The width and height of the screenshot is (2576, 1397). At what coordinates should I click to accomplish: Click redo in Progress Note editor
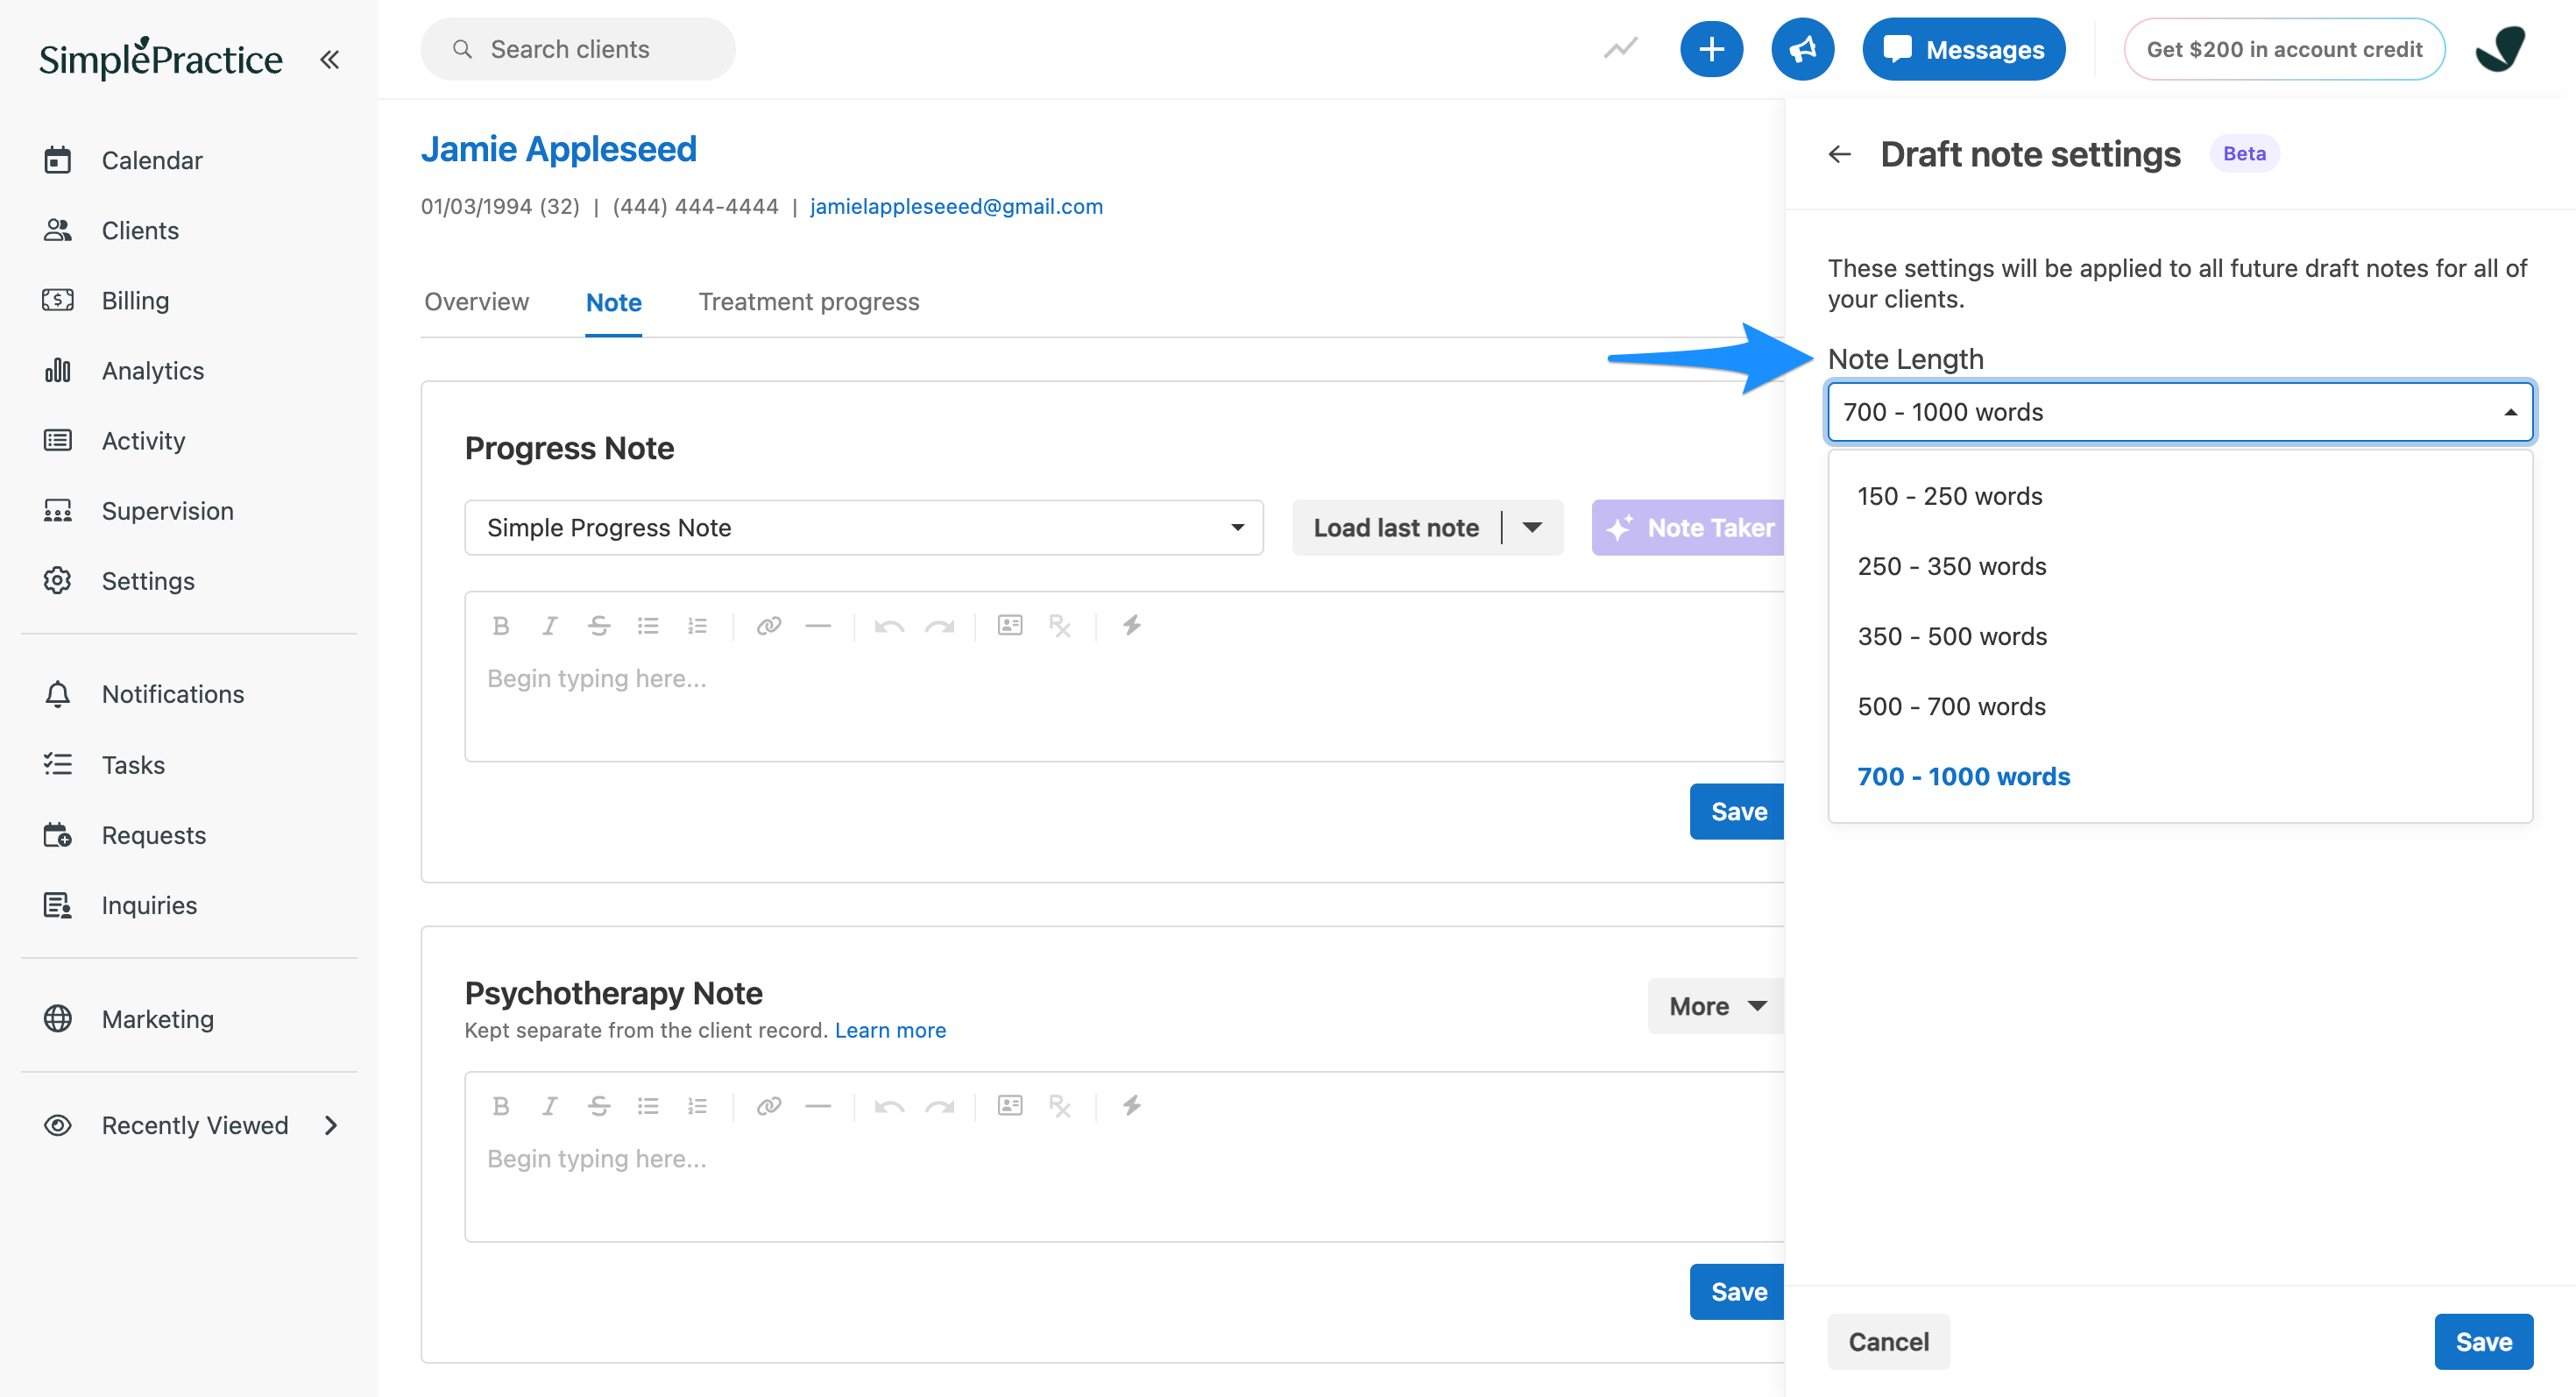pyautogui.click(x=939, y=626)
